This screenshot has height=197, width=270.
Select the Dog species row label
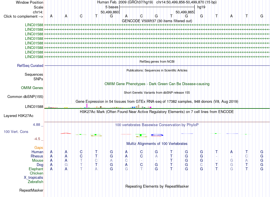[40, 165]
